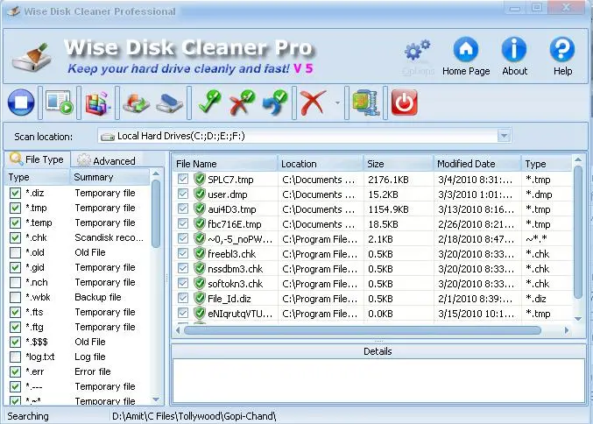This screenshot has width=593, height=424.
Task: Click the *.$$$ Old File row
Action: click(x=78, y=342)
